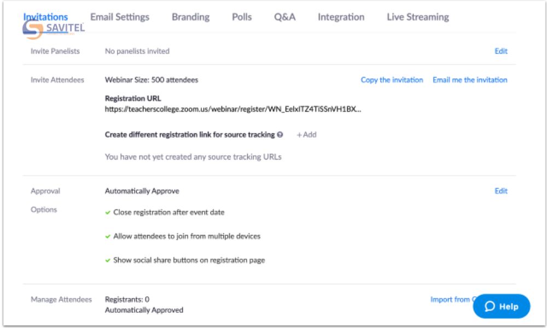Toggle Show social share buttons checkmark
This screenshot has width=547, height=328.
coord(108,260)
